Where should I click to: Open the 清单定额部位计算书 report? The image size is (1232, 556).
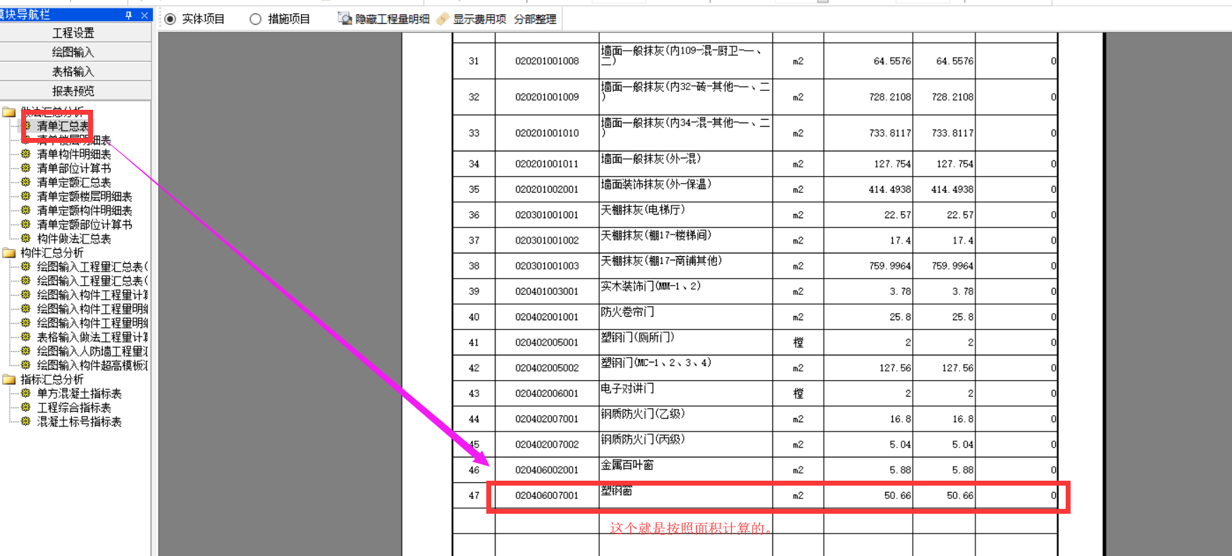click(84, 225)
